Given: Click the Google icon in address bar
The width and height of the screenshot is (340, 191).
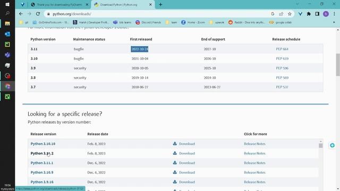Looking at the screenshot, I should click(273, 14).
